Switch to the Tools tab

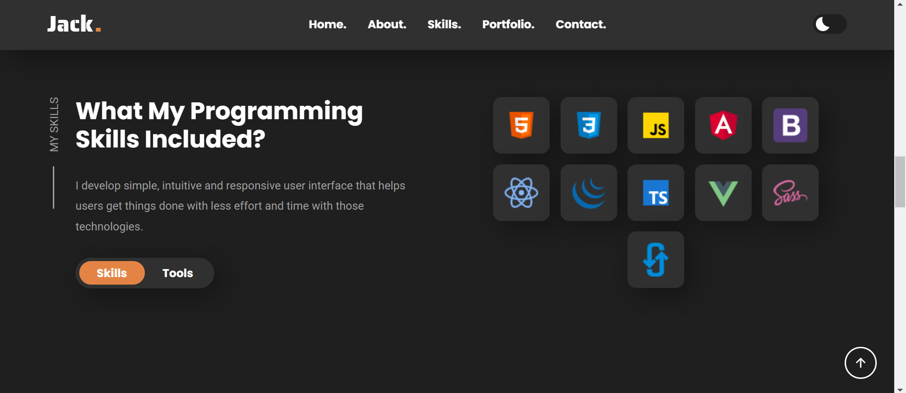point(178,273)
